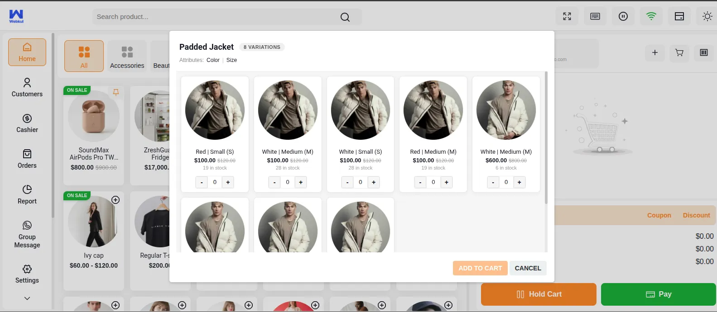Screen dimensions: 717x312
Task: Click the Color attribute label
Action: (213, 60)
